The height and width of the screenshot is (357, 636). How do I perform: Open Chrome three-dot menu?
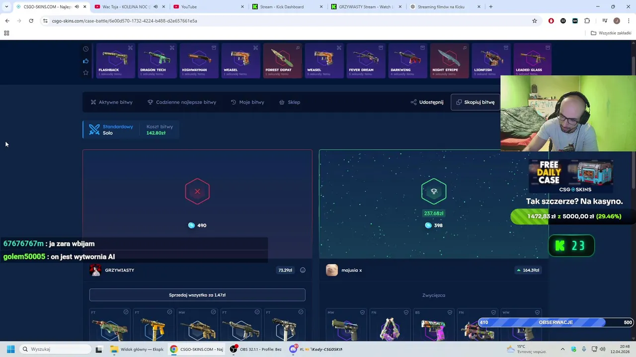629,21
